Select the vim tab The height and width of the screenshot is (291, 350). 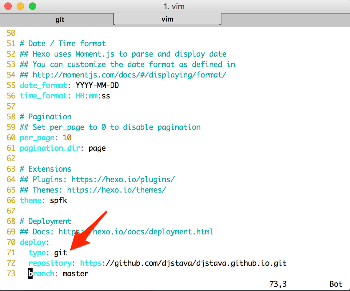click(167, 19)
